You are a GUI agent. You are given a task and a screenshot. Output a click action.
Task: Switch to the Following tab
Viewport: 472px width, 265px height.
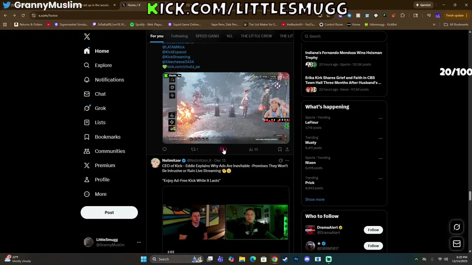(x=180, y=36)
